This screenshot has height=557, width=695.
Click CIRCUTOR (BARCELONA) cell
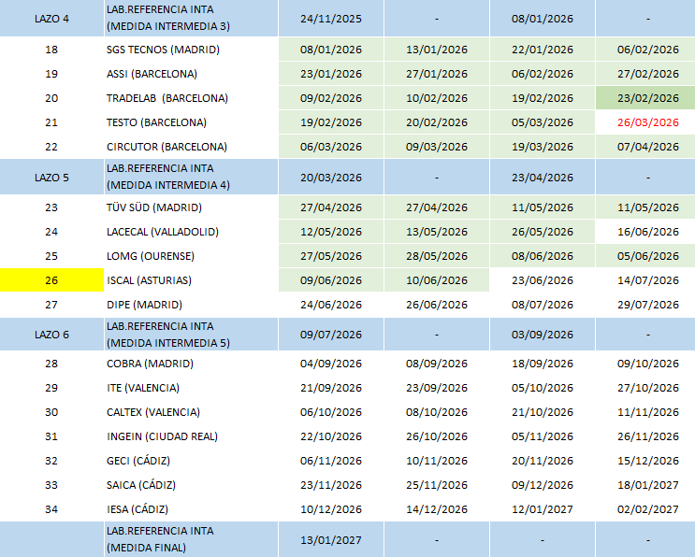coord(191,147)
